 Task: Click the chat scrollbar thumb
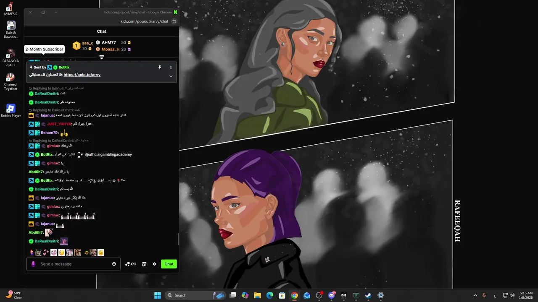[x=178, y=239]
